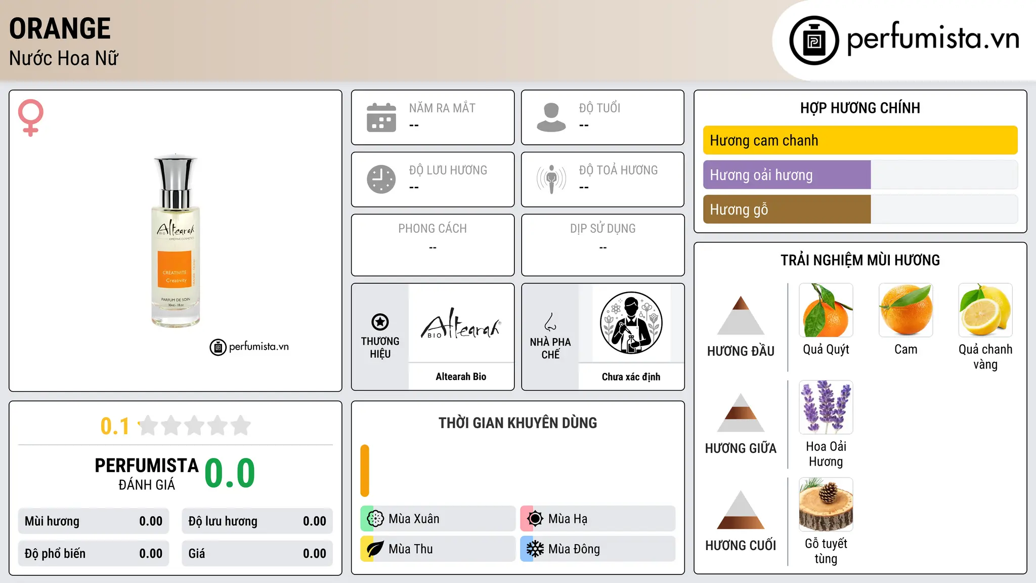Click the Độ toả hương label
This screenshot has width=1036, height=583.
[618, 170]
